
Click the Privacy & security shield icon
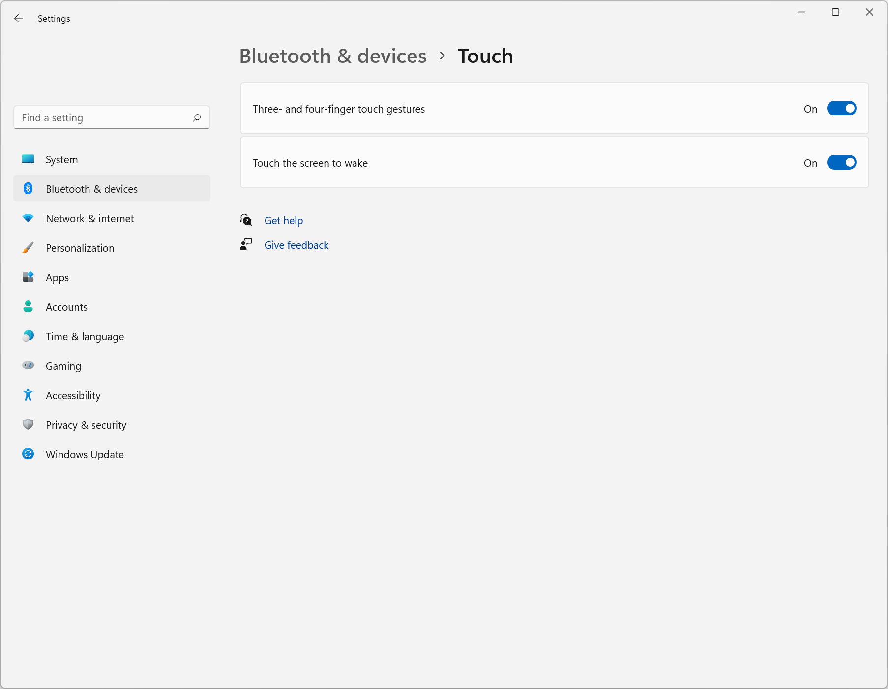pyautogui.click(x=28, y=425)
